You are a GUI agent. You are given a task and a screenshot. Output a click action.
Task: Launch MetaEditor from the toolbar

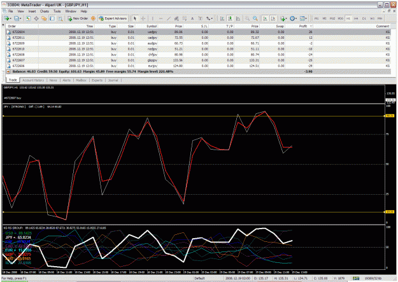tap(93, 18)
